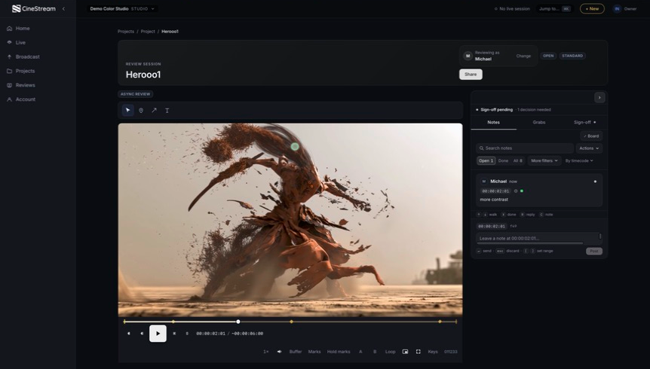The image size is (650, 369).
Task: Open Home in the sidebar
Action: (19, 29)
